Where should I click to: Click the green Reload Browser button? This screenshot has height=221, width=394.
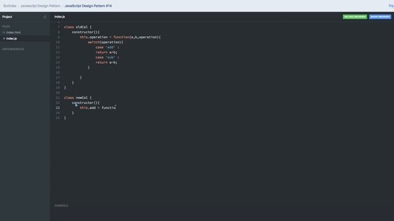pos(355,17)
